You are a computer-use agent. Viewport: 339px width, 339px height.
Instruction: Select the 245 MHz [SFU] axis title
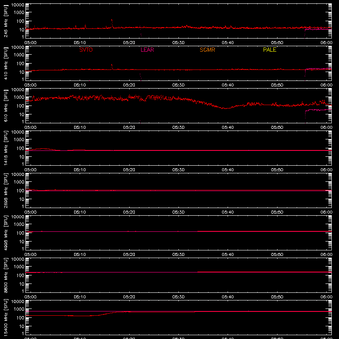tap(6, 21)
